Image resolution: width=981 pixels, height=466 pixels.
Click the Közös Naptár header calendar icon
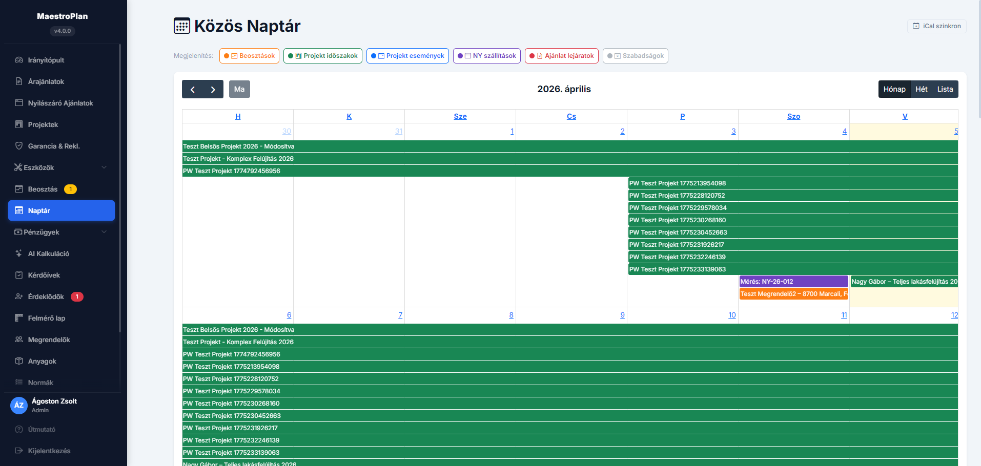pyautogui.click(x=182, y=26)
